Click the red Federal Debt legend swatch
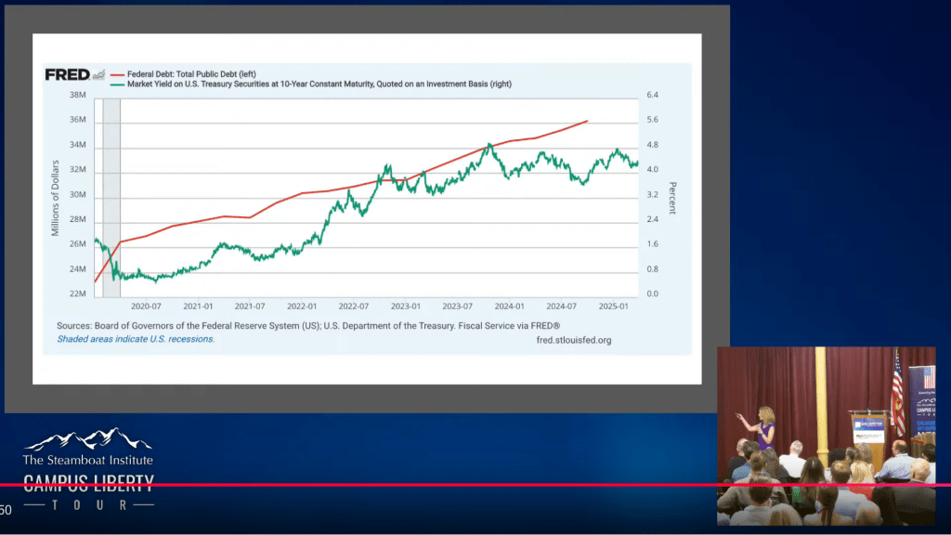Screen dimensions: 951x535 click(117, 72)
